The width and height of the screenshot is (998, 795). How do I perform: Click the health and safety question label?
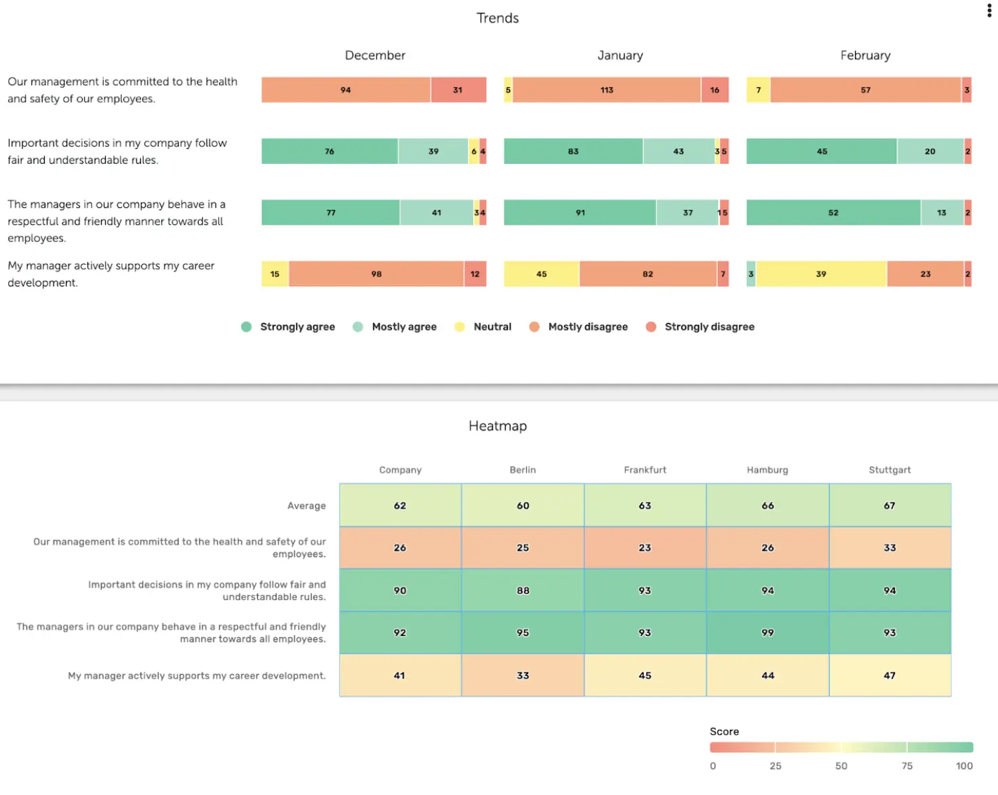[122, 89]
